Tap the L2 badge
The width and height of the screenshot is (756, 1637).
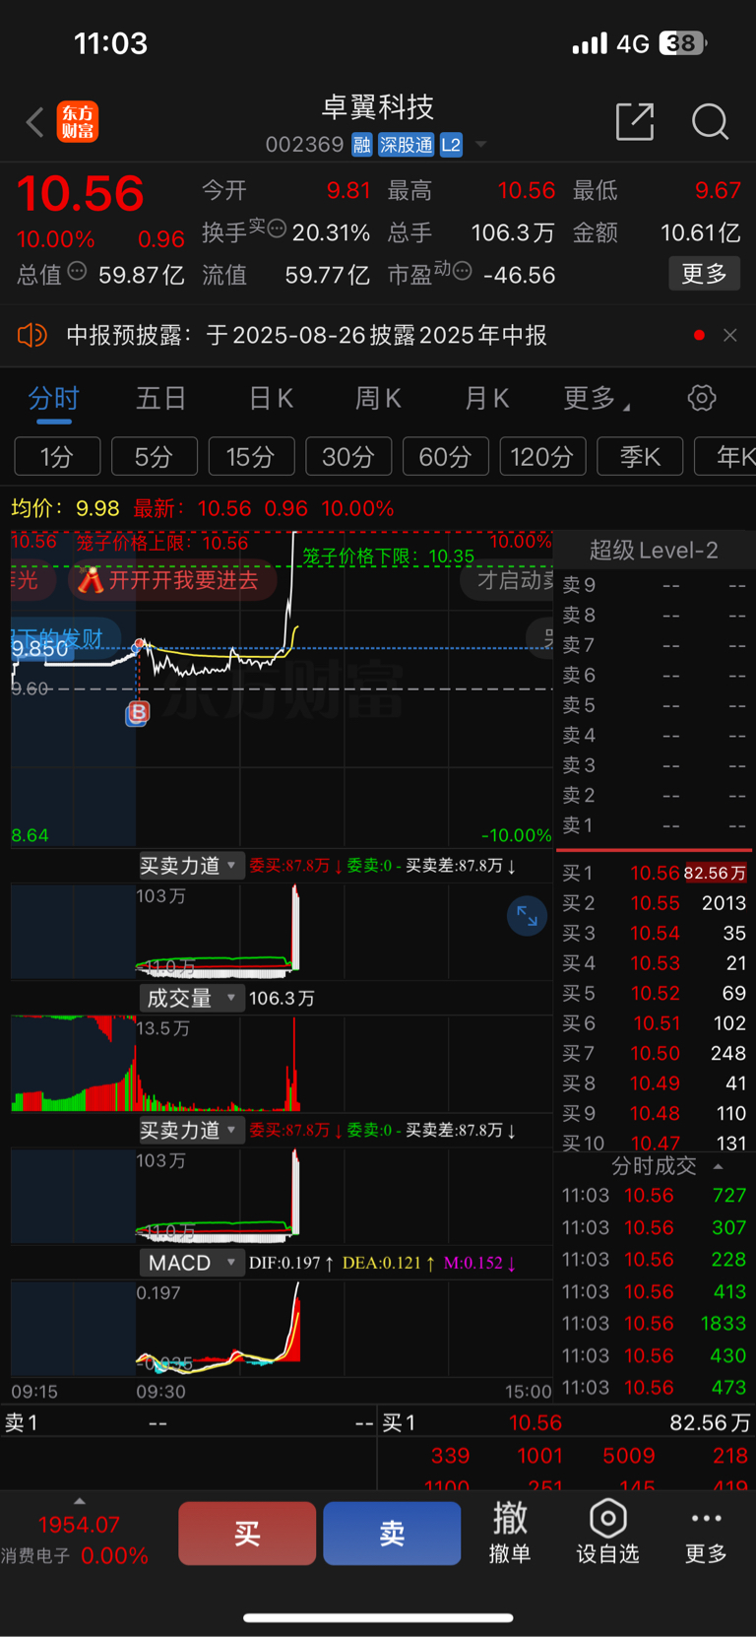451,145
